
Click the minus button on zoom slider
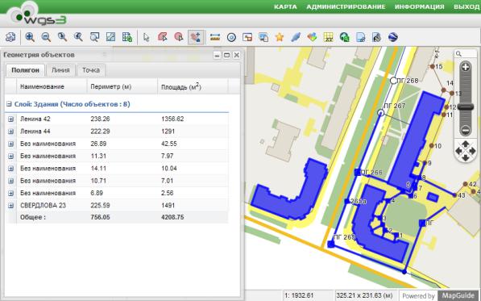[466, 130]
